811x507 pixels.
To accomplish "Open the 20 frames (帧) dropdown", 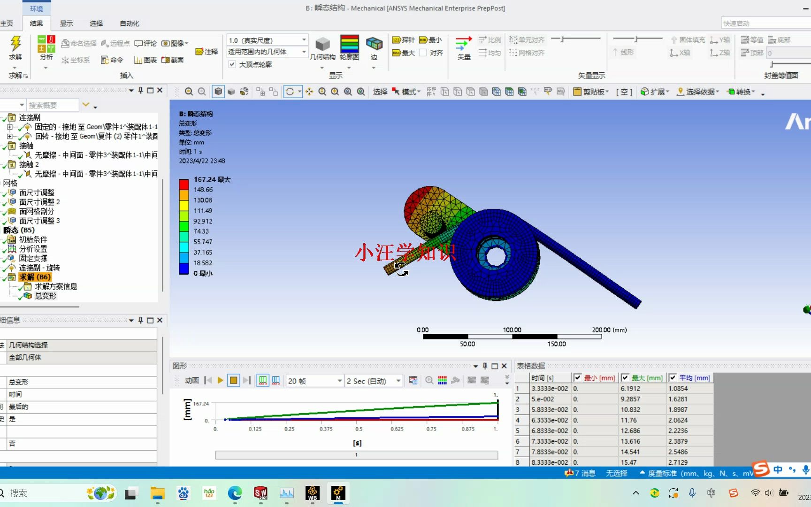I will pyautogui.click(x=315, y=381).
